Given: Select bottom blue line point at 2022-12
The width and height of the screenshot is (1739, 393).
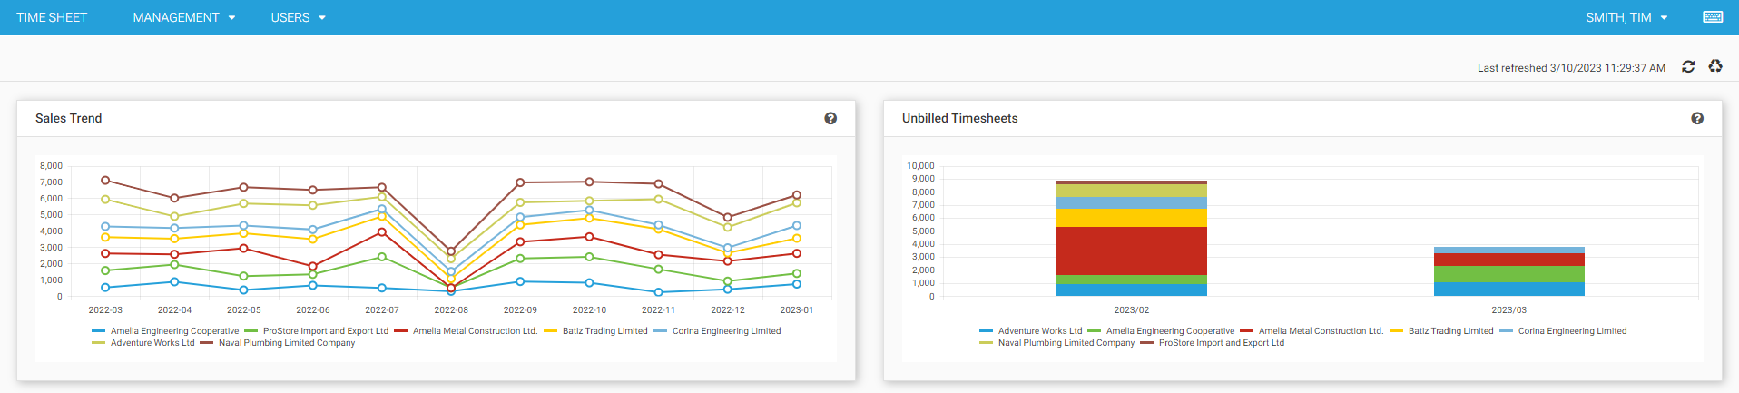Looking at the screenshot, I should 728,290.
